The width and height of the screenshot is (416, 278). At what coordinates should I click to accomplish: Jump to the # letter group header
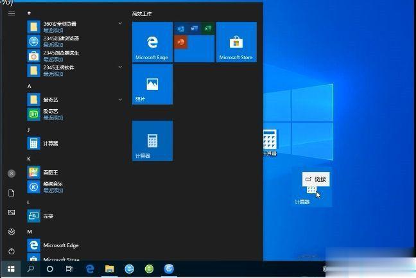pyautogui.click(x=29, y=13)
